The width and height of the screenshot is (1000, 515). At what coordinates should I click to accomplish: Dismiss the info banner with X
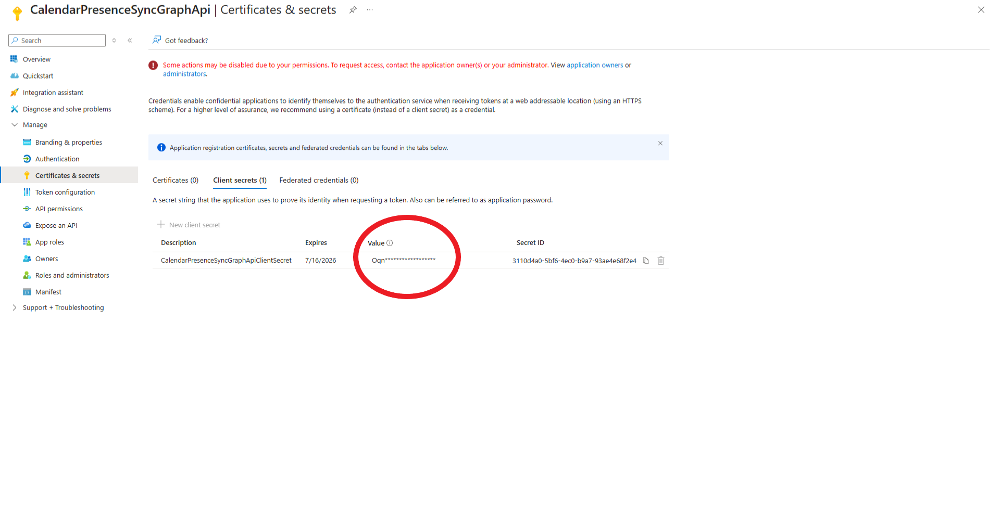[x=660, y=143]
